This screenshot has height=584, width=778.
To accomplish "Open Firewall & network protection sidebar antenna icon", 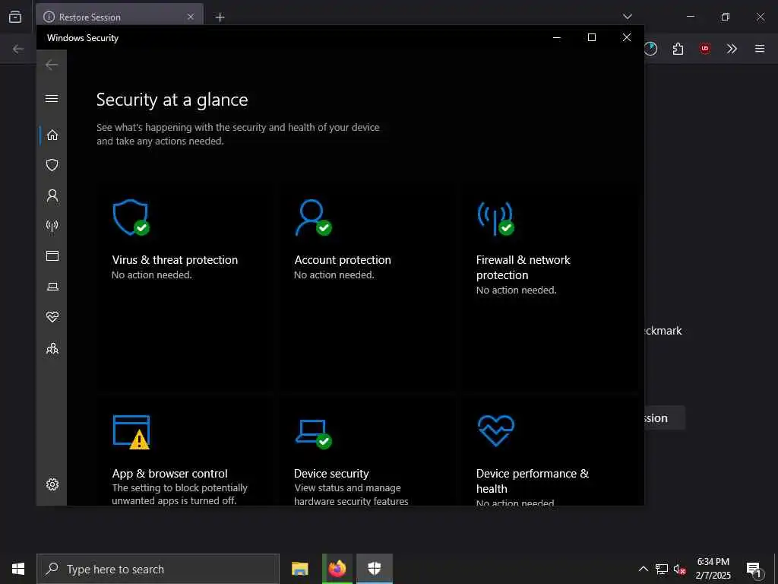I will click(x=52, y=226).
